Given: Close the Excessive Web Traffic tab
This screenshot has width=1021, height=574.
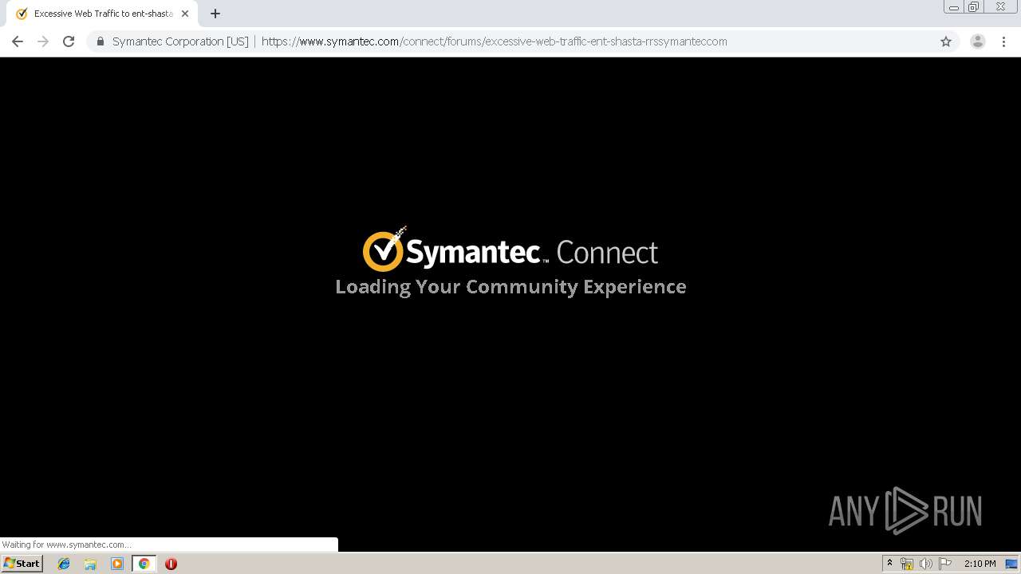Looking at the screenshot, I should 185,14.
